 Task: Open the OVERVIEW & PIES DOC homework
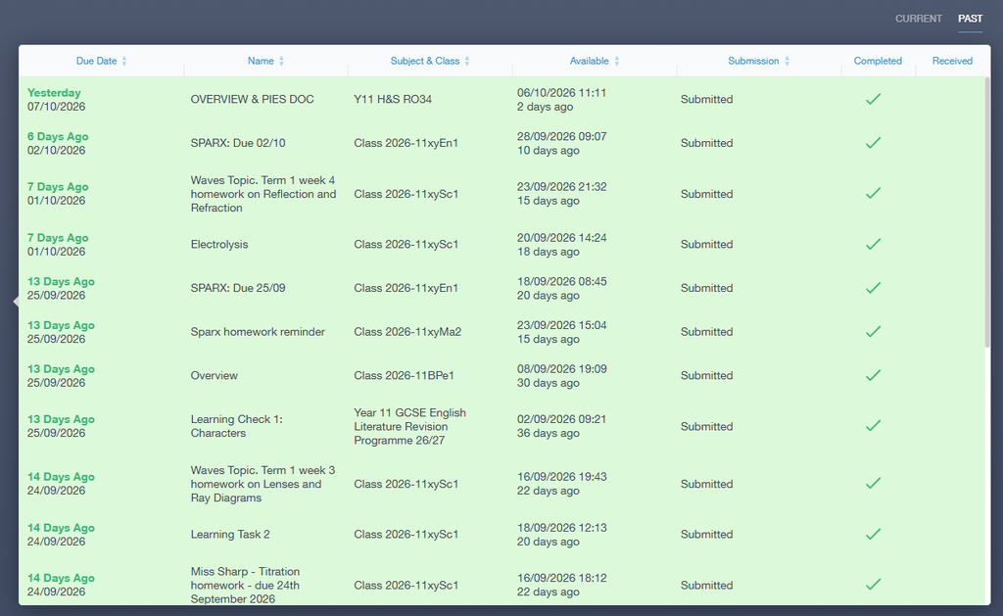click(252, 99)
